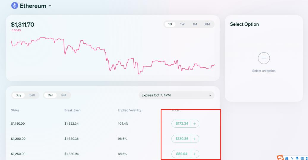Click the Sogou input method S icon

tap(281, 157)
